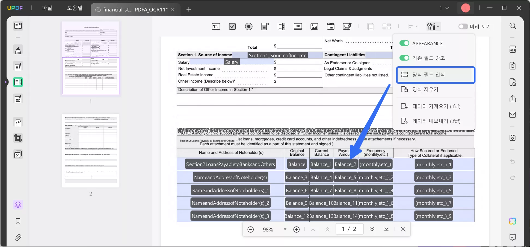Open the Fill and Sign tool

(18, 99)
